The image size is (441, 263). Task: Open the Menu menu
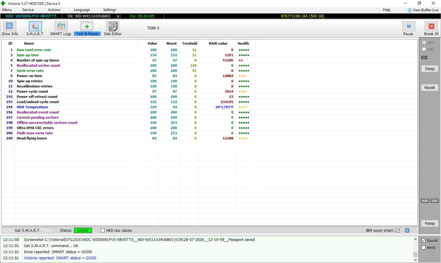coord(7,10)
